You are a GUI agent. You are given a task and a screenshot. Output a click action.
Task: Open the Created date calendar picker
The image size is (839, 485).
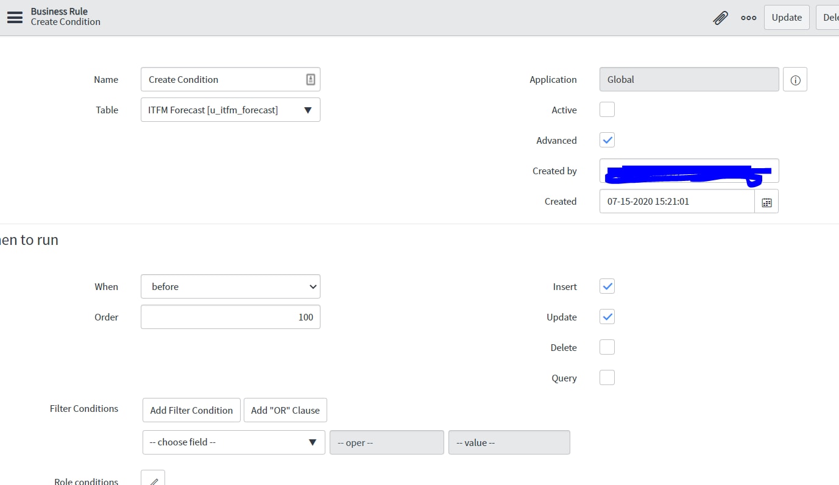[766, 202]
